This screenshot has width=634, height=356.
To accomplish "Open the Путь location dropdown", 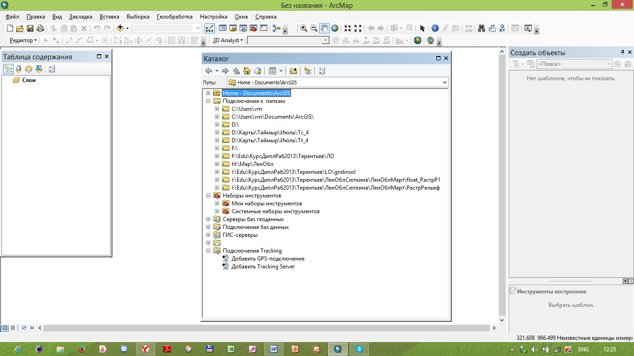I will 445,83.
